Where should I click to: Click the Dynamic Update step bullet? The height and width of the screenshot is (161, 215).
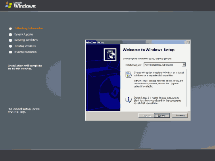tap(10, 34)
